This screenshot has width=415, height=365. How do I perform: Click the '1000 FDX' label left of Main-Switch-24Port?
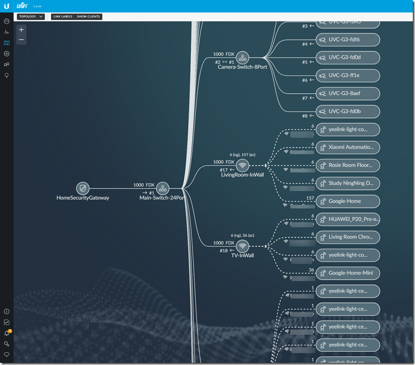(x=144, y=185)
